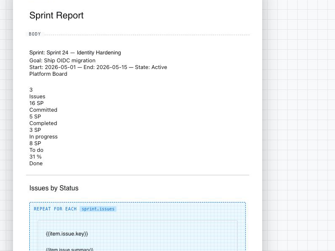The height and width of the screenshot is (251, 335).
Task: Click the 'Committed' label
Action: 44,110
